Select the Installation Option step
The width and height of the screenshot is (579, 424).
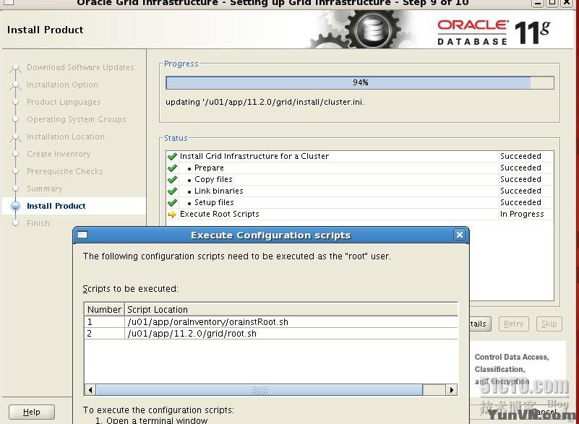pos(62,85)
